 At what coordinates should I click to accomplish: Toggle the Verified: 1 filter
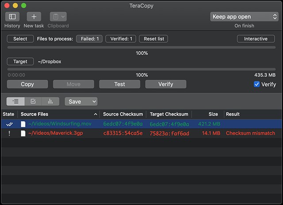click(121, 39)
